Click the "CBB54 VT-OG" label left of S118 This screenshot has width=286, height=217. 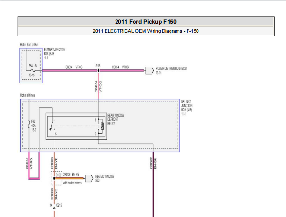[74, 67]
